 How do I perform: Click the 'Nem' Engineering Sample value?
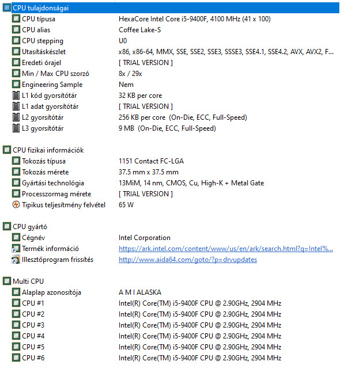[x=126, y=85]
